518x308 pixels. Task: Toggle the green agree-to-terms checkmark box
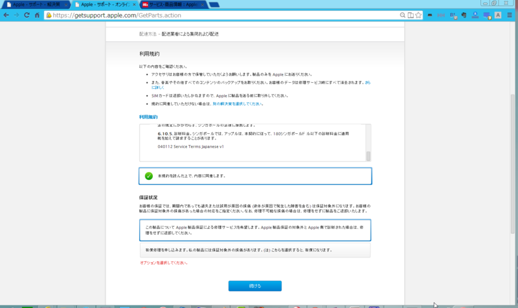pyautogui.click(x=255, y=176)
